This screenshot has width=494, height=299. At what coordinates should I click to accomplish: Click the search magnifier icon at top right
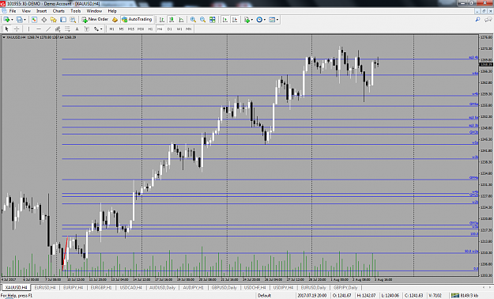(477, 20)
